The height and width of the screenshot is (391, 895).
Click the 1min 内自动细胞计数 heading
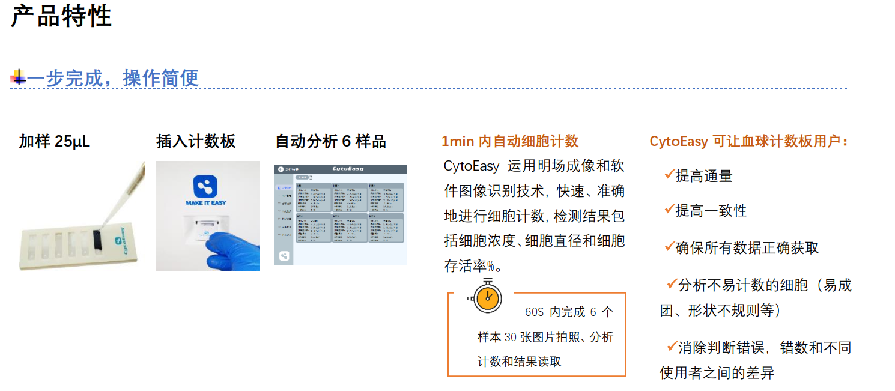point(510,141)
